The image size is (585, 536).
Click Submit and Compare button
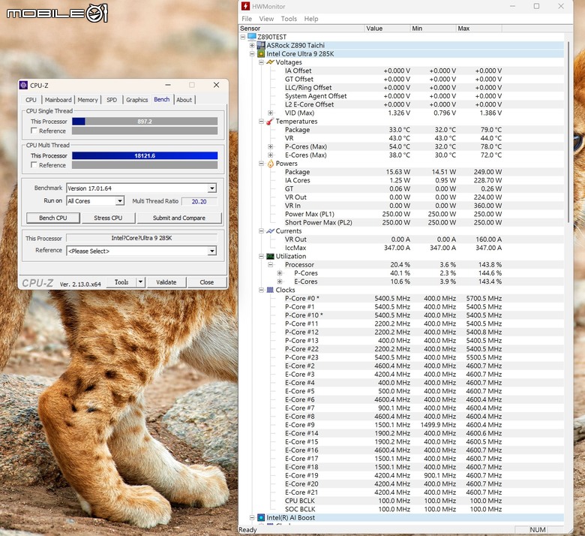pyautogui.click(x=179, y=218)
